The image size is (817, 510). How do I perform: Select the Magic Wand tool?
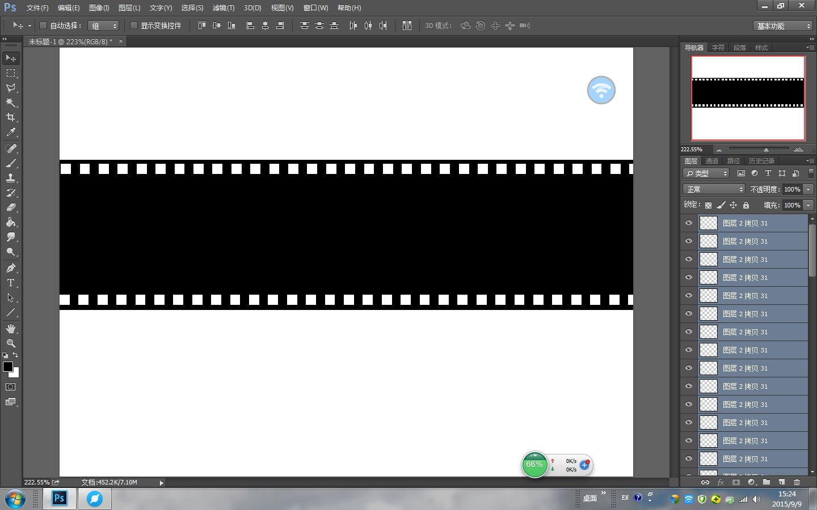[x=10, y=103]
